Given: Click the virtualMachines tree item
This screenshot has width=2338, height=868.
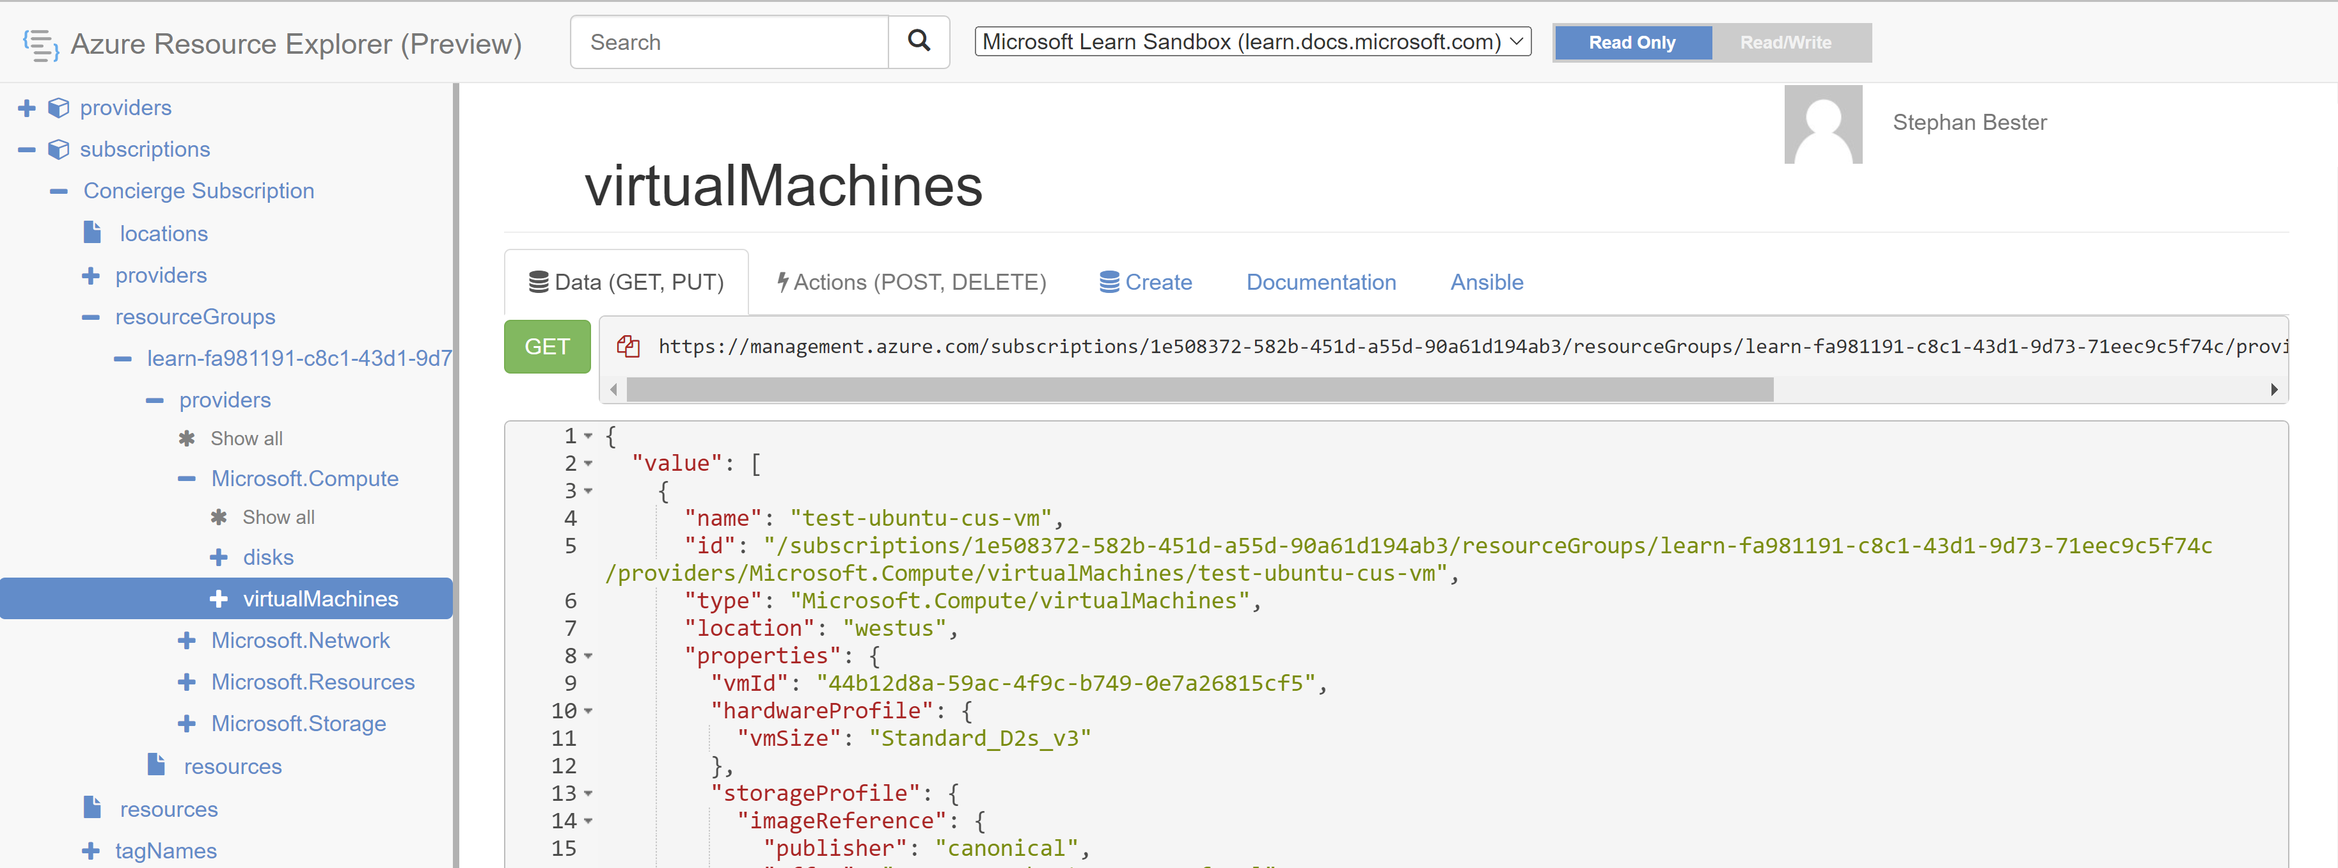Looking at the screenshot, I should [319, 599].
